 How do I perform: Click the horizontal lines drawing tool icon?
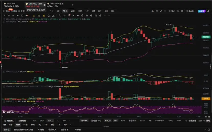(9, 15)
